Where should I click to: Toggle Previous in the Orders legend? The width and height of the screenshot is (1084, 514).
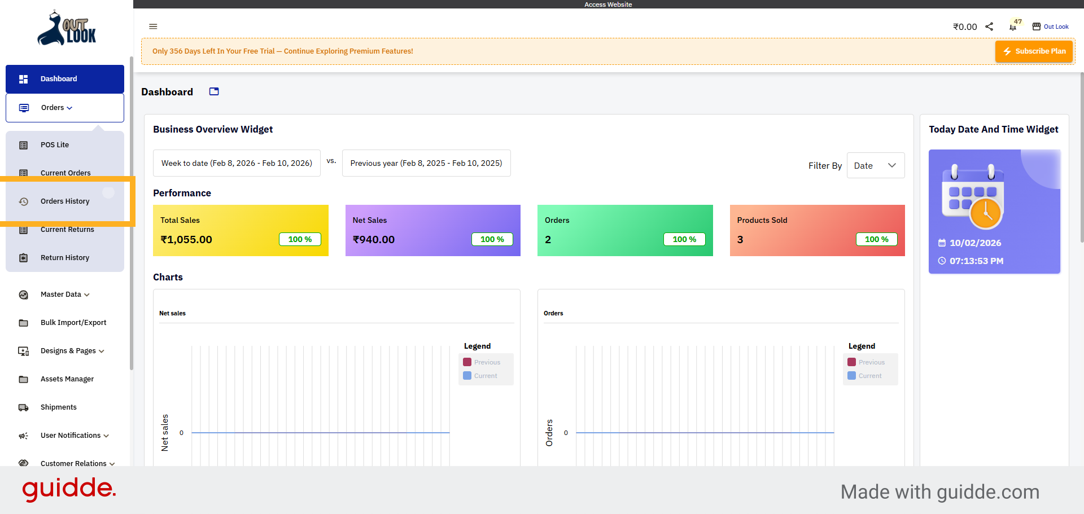[867, 362]
